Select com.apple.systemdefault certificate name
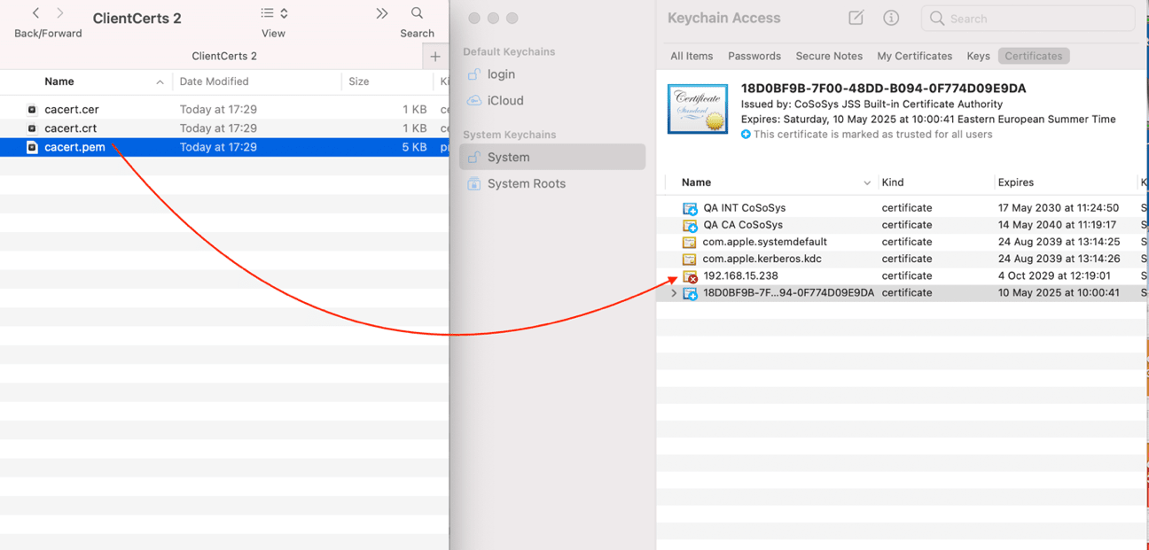1149x550 pixels. [765, 242]
